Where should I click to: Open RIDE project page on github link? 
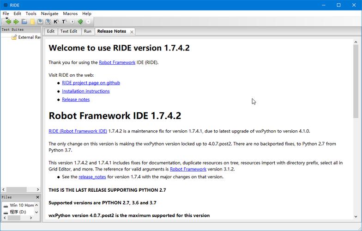point(91,83)
